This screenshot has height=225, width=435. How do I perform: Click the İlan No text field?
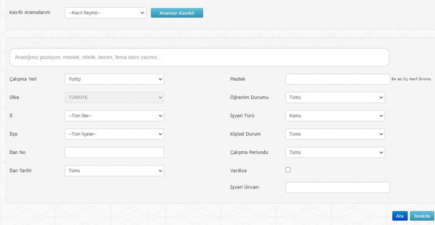(114, 152)
